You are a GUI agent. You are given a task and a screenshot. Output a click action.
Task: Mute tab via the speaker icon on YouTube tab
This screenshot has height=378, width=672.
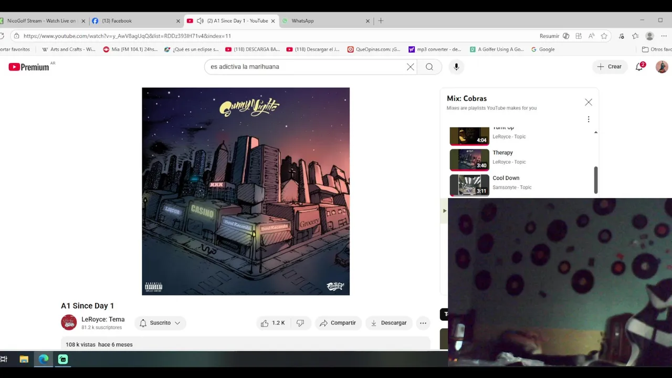click(200, 21)
